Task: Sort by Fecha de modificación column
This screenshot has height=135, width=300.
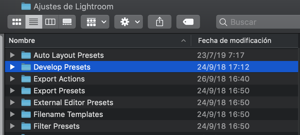Action: point(244,41)
